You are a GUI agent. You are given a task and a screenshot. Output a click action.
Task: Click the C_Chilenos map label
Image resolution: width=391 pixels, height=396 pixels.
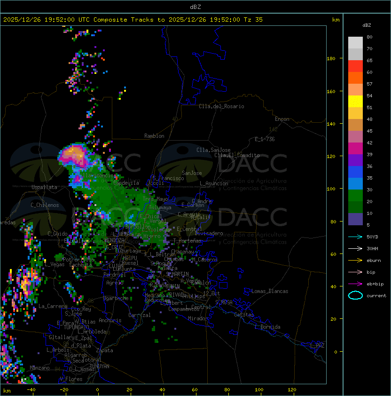[x=45, y=205]
